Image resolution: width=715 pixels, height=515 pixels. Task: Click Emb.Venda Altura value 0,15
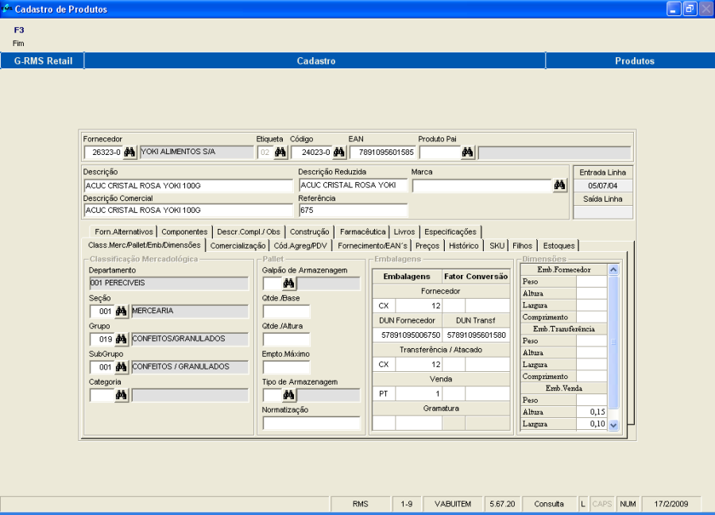(591, 412)
